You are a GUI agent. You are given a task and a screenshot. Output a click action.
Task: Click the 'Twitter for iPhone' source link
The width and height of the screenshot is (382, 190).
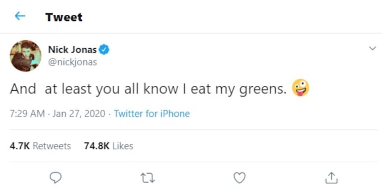pos(152,113)
